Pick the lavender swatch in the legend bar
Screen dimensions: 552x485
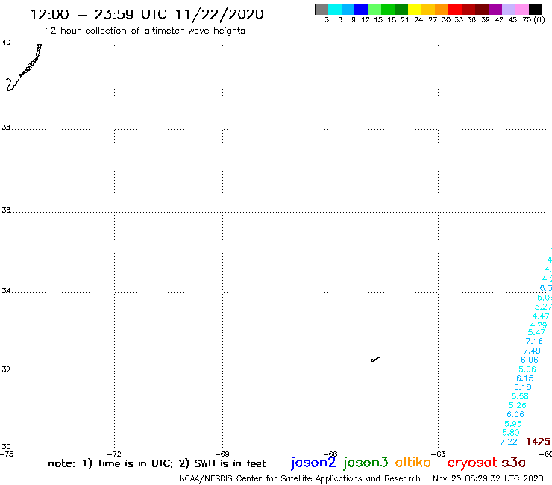(509, 9)
